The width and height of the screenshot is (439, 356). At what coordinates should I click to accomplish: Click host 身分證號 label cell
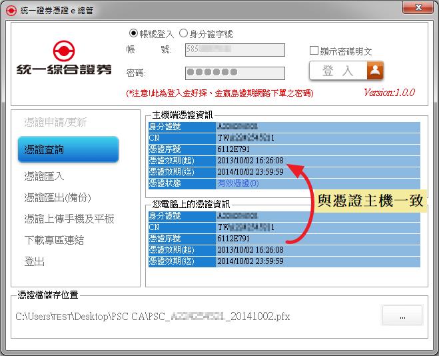click(x=183, y=127)
